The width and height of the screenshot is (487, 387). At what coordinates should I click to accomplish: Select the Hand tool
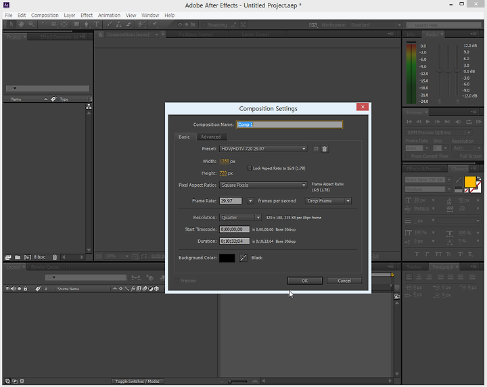point(21,24)
